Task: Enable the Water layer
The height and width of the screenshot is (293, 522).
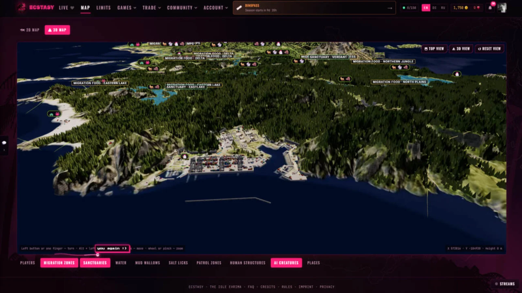Action: [121, 263]
